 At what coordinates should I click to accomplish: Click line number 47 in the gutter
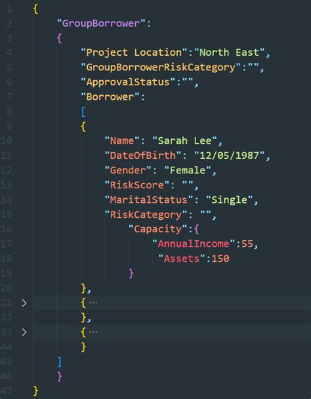6,391
